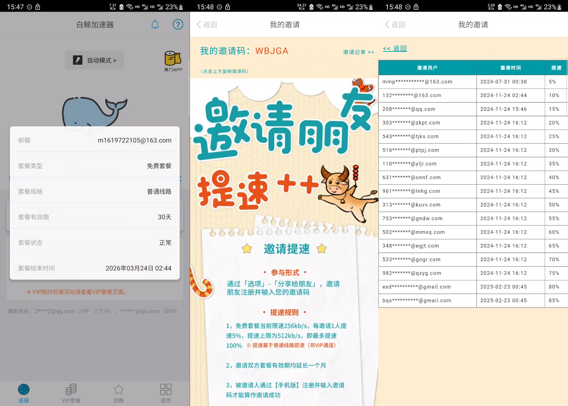This screenshot has width=568, height=406.
Task: Go back from middle 我的邀请 screen
Action: (207, 25)
